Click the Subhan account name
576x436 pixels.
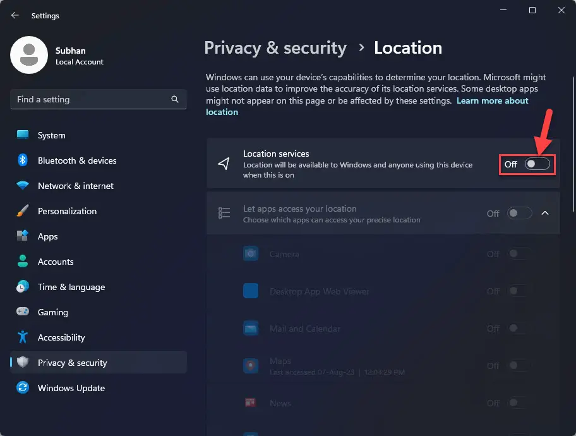(71, 51)
